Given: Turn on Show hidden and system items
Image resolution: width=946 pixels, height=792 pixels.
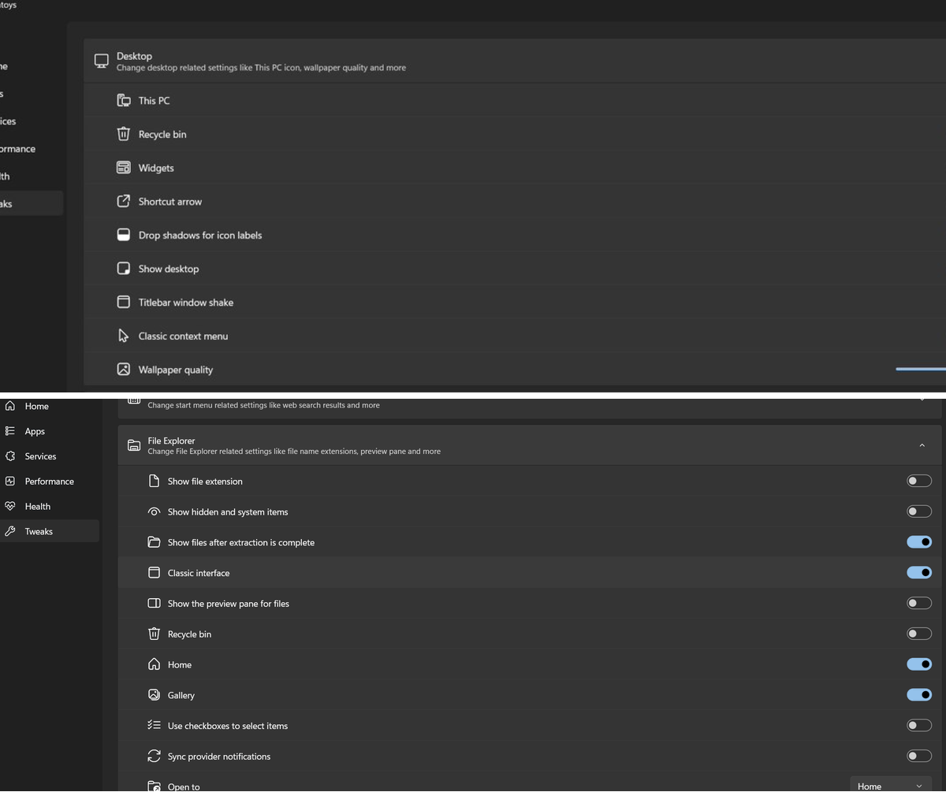Looking at the screenshot, I should [919, 511].
